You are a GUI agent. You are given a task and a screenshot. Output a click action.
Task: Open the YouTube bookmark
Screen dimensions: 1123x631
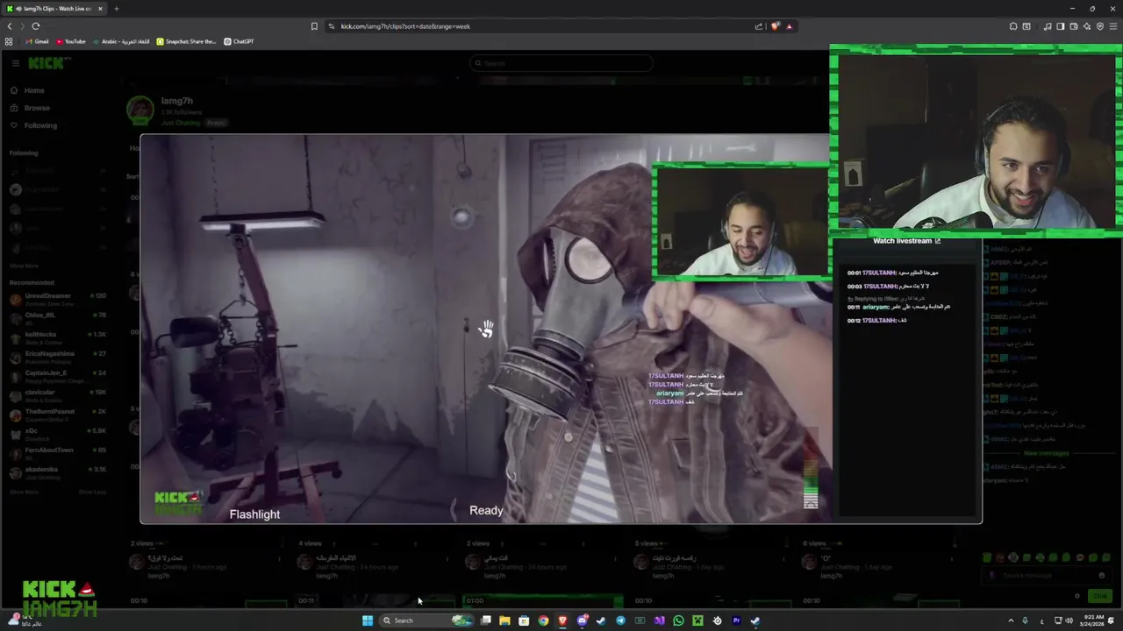(x=71, y=41)
